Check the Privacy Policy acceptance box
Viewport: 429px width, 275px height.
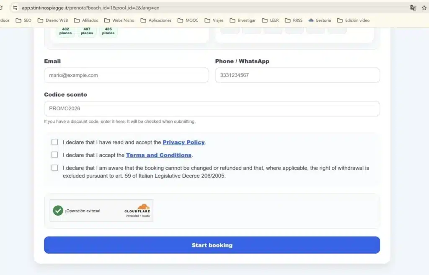[x=55, y=142]
